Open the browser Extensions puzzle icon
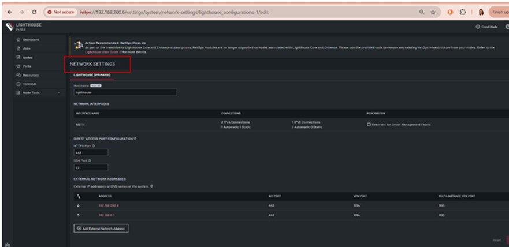This screenshot has width=509, height=247. pos(463,12)
